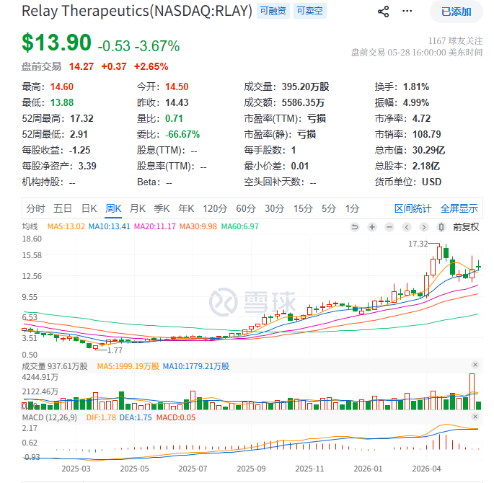Zoom out chart with minus icon

coord(389,227)
